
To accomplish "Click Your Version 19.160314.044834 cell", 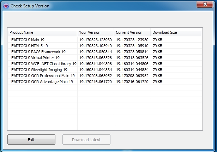I will click(96, 70).
